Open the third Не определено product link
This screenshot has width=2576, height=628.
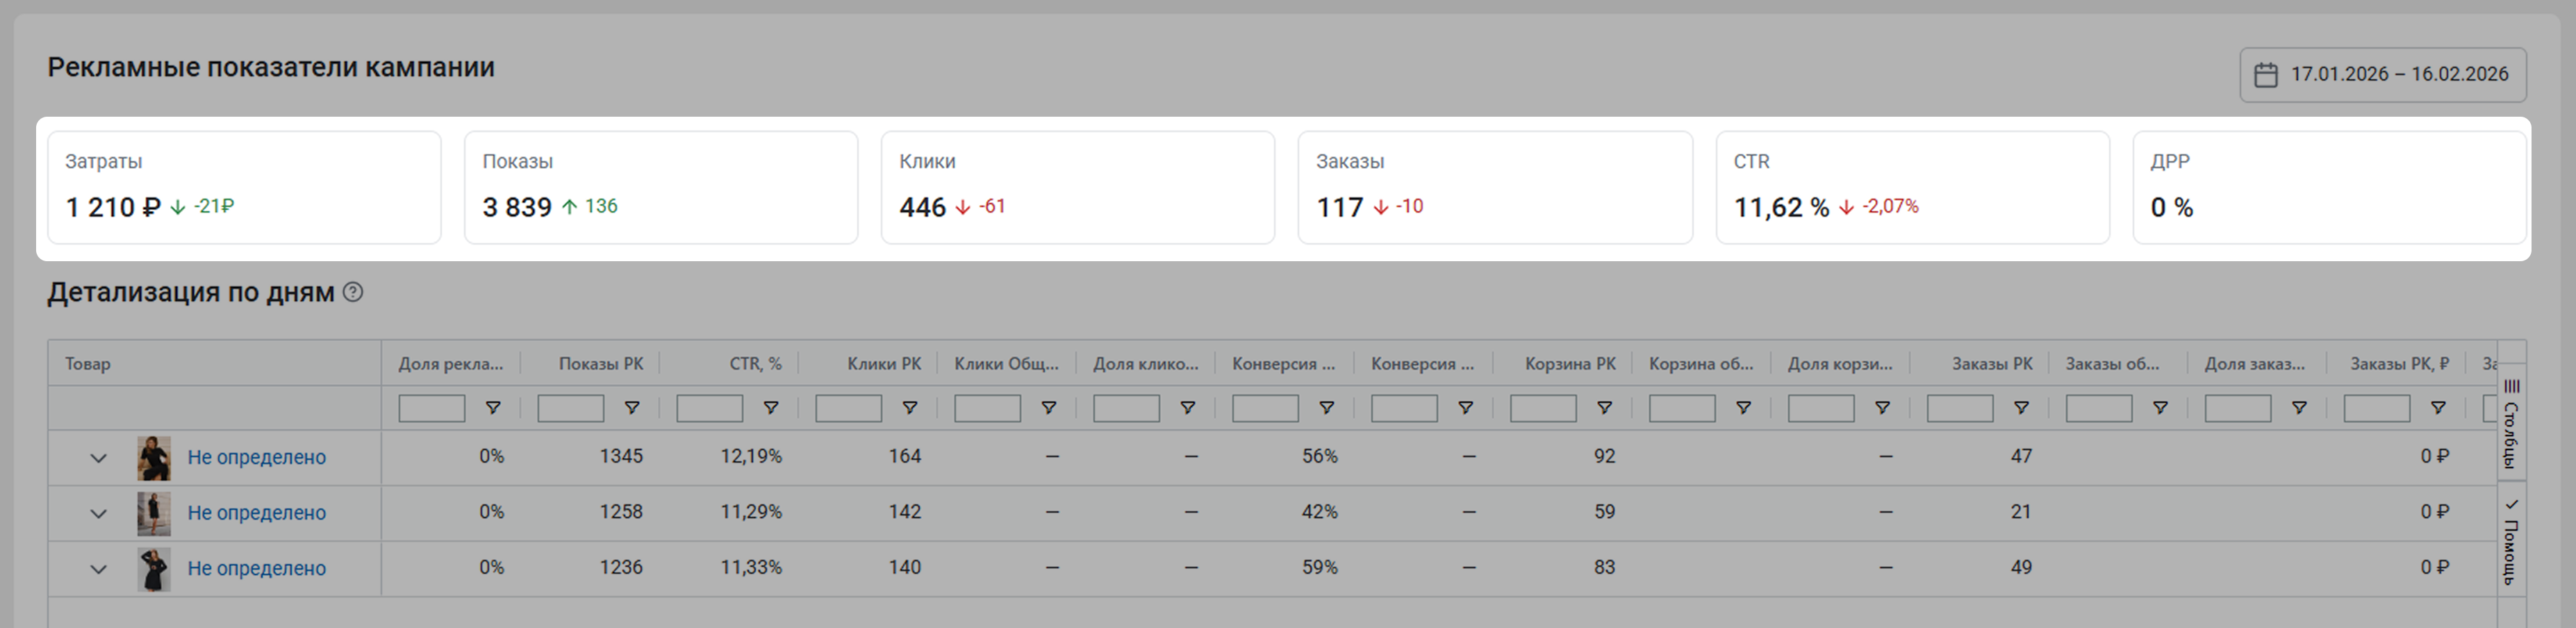coord(257,568)
